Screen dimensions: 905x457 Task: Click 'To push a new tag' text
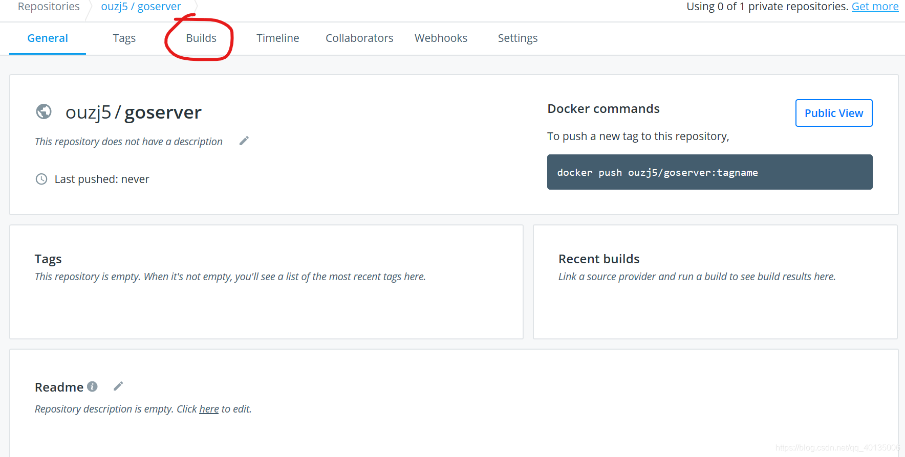point(638,136)
